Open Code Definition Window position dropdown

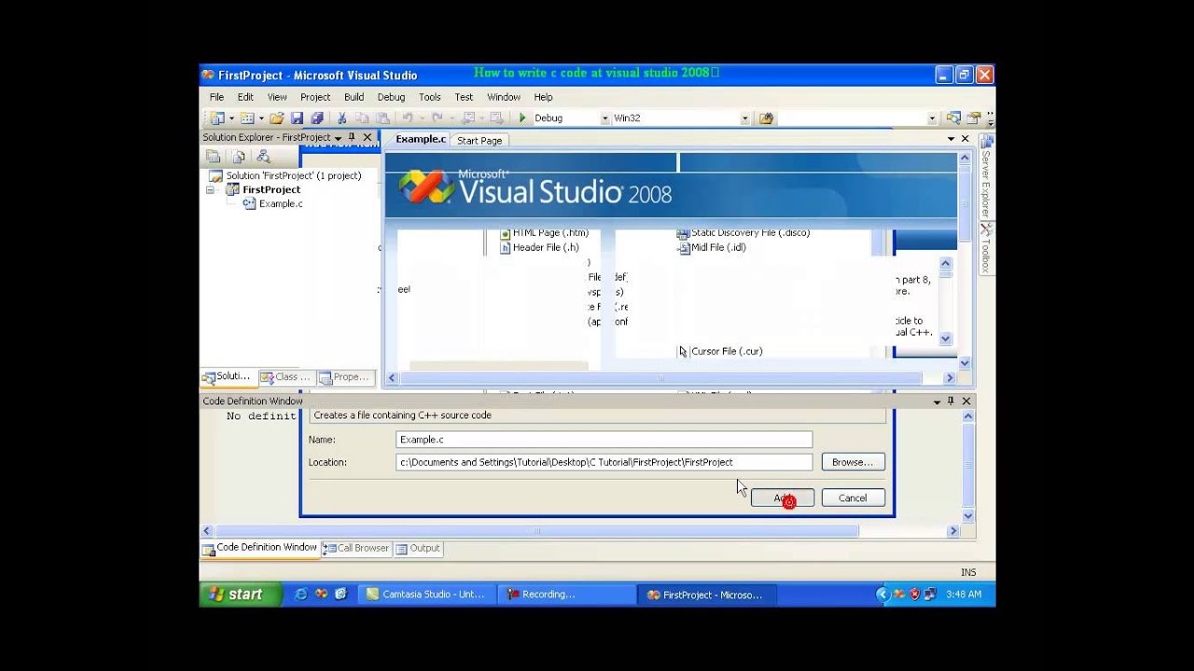click(937, 401)
